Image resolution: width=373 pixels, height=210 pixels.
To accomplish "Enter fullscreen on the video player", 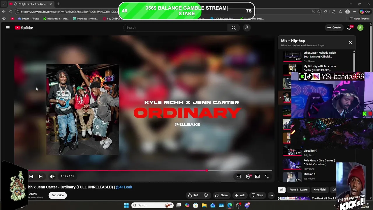I will pyautogui.click(x=267, y=176).
